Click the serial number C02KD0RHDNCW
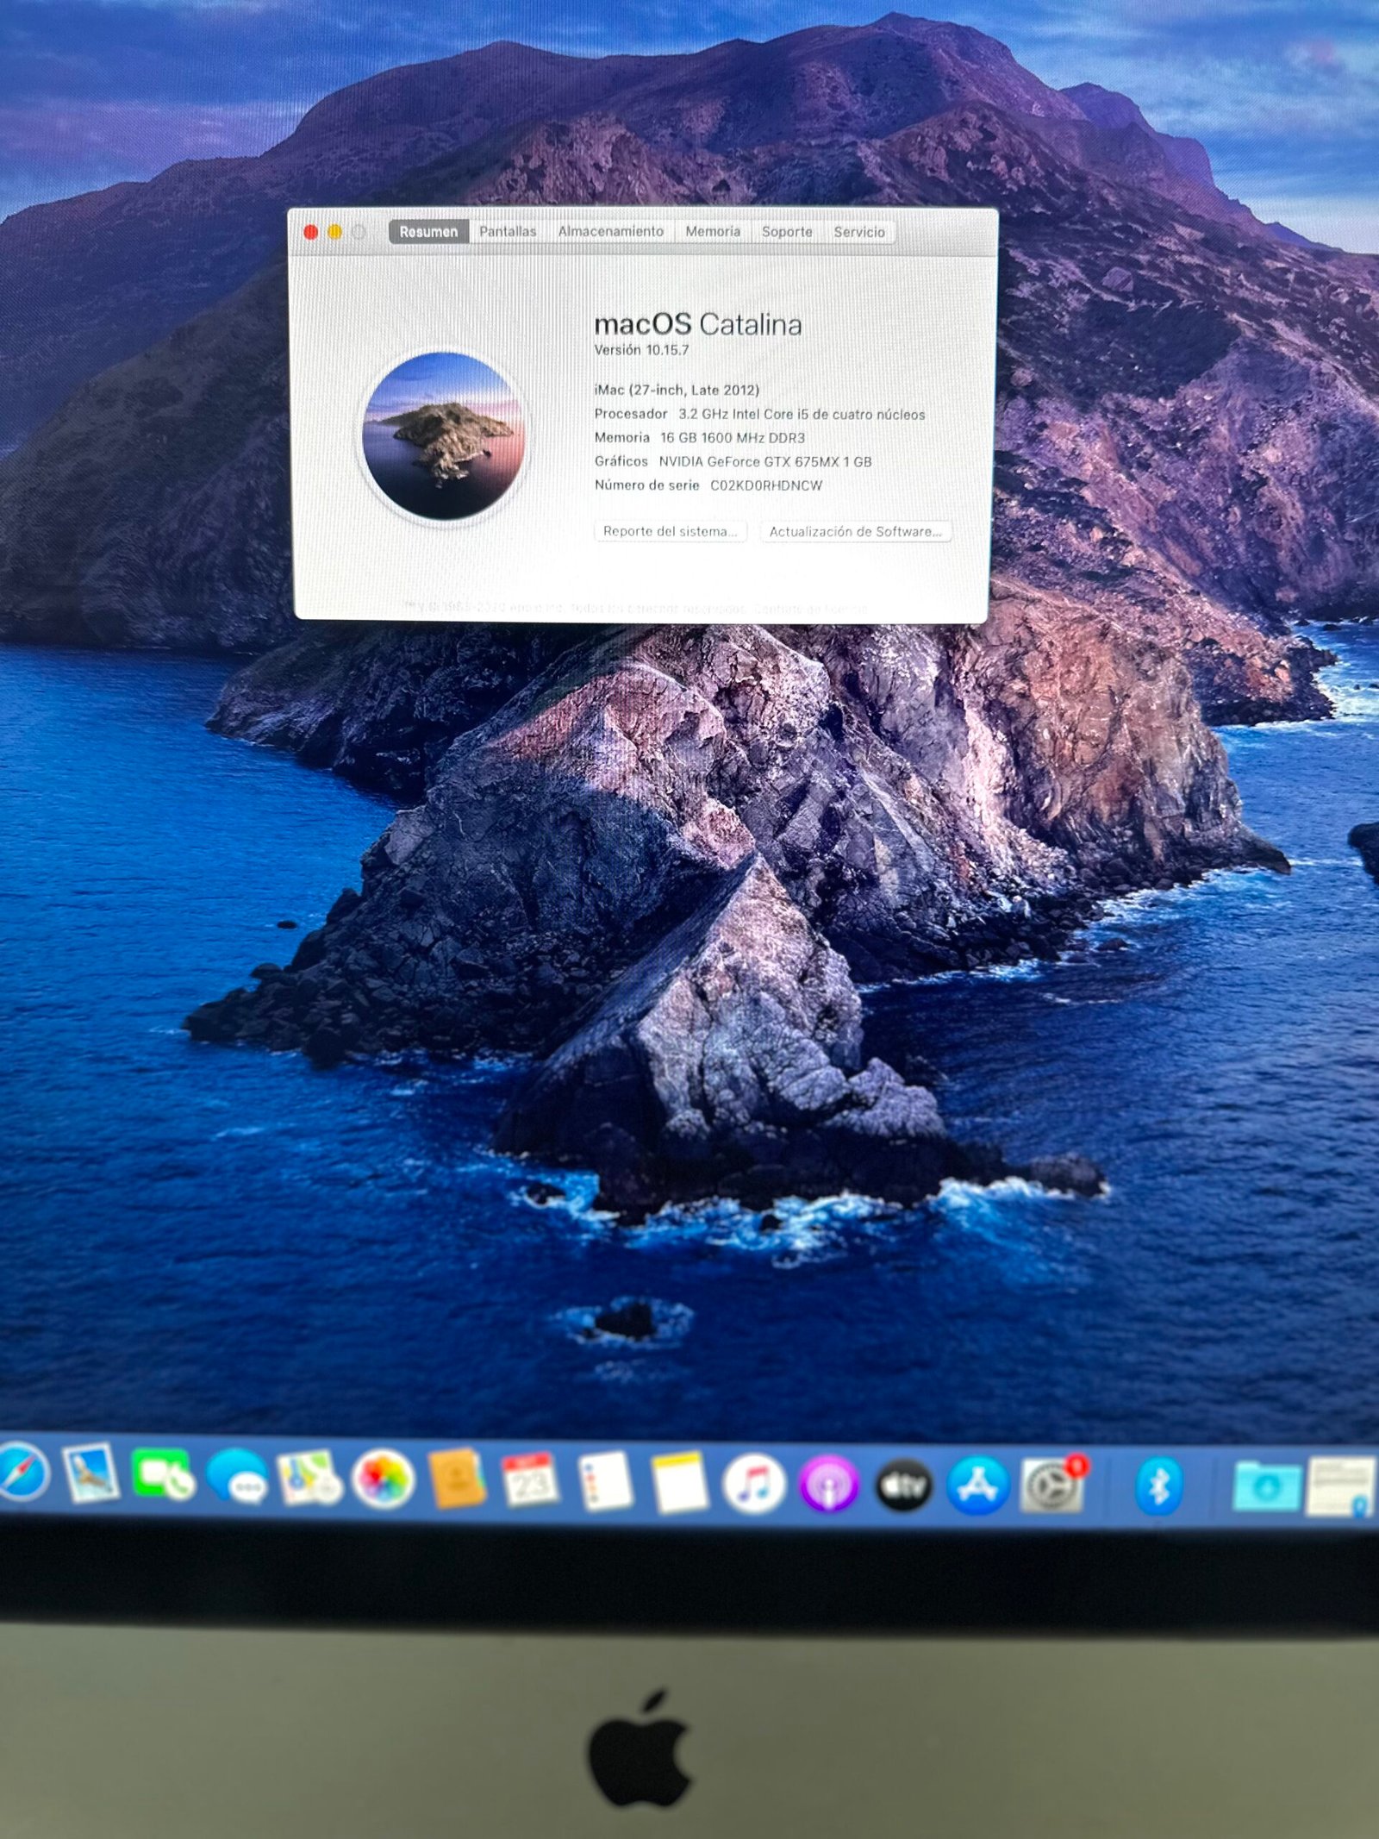 pyautogui.click(x=766, y=485)
